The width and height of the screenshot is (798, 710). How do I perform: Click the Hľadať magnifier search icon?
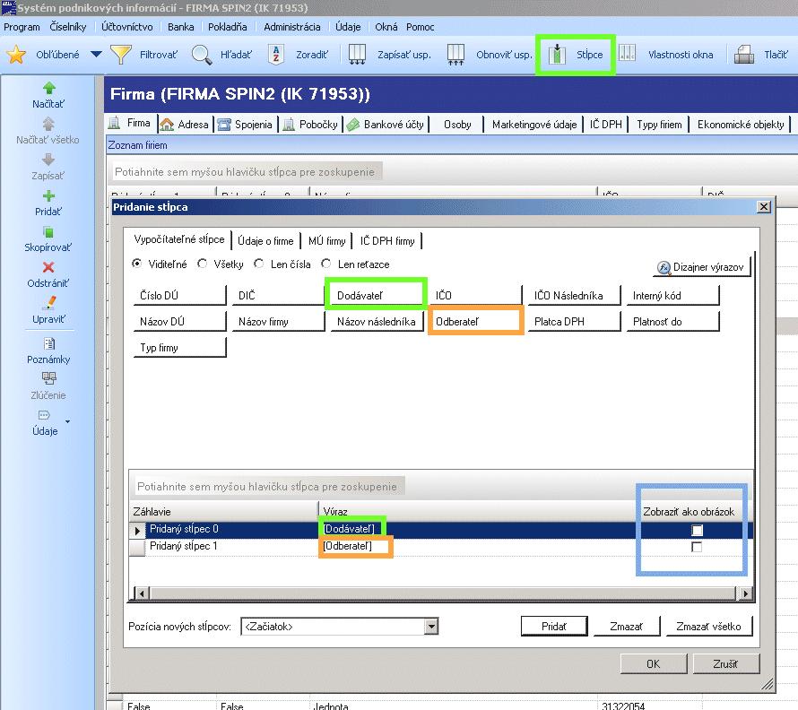(202, 55)
